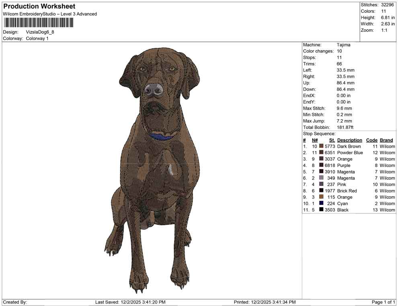Image resolution: width=398 pixels, height=306 pixels.
Task: Select the Purple 6818 thread swatch
Action: (322, 165)
